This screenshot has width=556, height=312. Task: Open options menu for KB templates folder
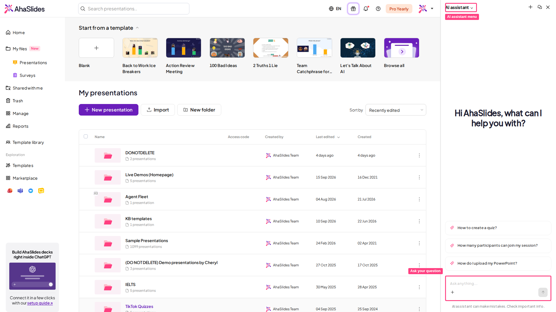[x=419, y=221]
